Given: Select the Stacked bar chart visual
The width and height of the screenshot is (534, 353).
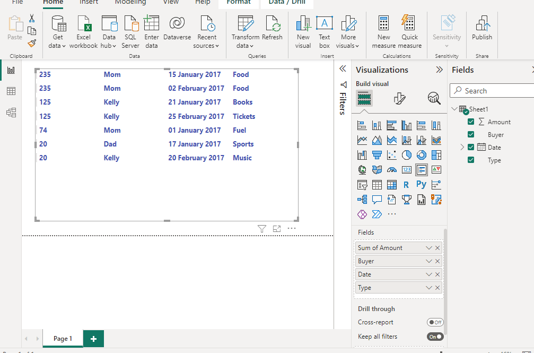Looking at the screenshot, I should tap(362, 125).
